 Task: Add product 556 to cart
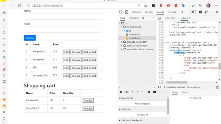coord(90,68)
